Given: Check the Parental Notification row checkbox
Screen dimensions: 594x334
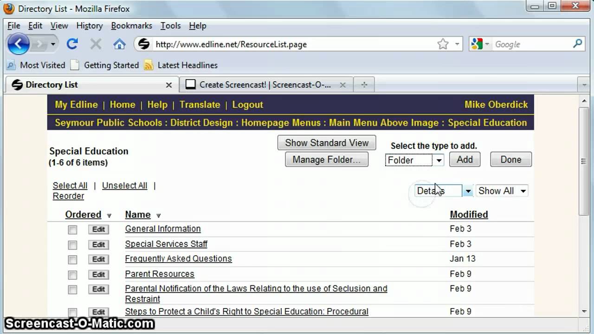Looking at the screenshot, I should [72, 290].
